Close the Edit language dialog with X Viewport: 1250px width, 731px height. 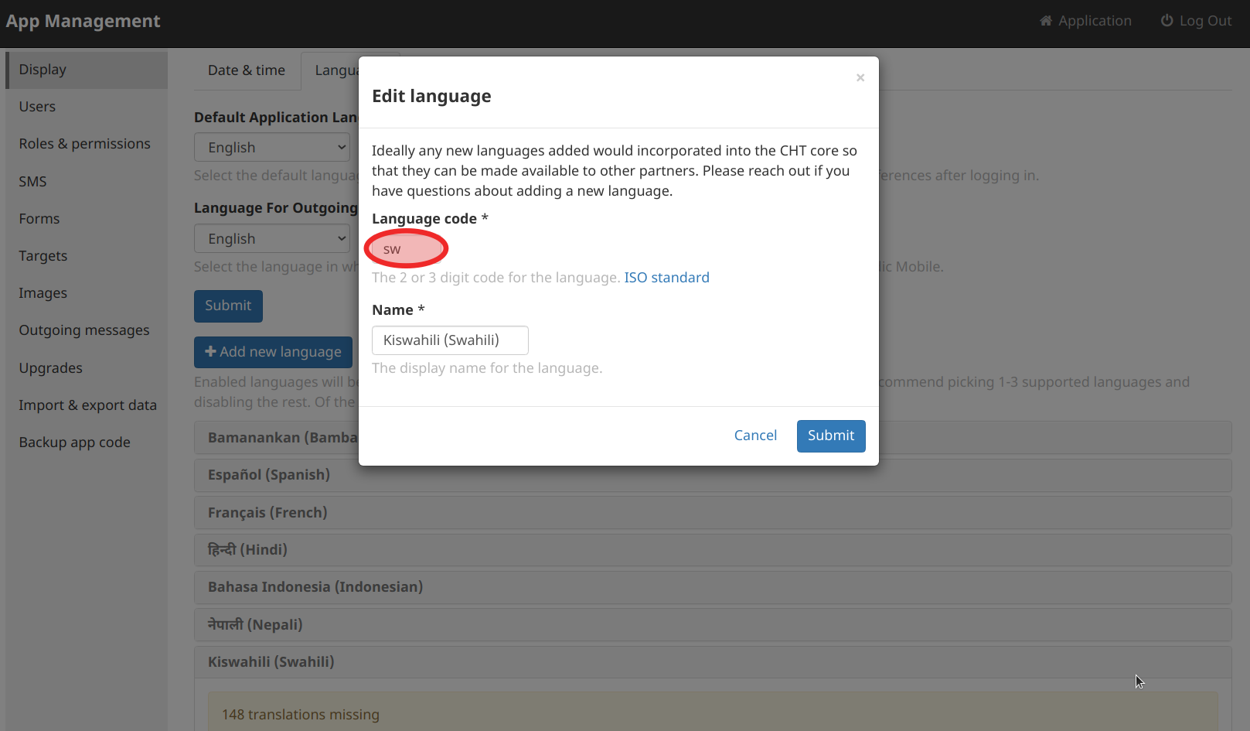860,77
